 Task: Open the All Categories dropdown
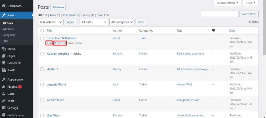pyautogui.click(x=122, y=22)
